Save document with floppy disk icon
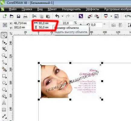Screen dimensions: 131x121 point(18,16)
